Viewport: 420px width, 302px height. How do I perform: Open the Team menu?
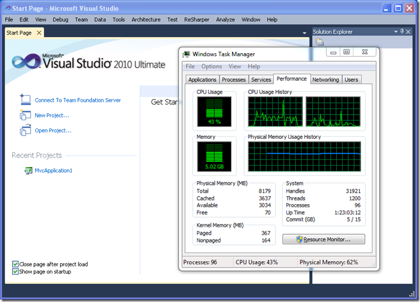click(x=81, y=20)
